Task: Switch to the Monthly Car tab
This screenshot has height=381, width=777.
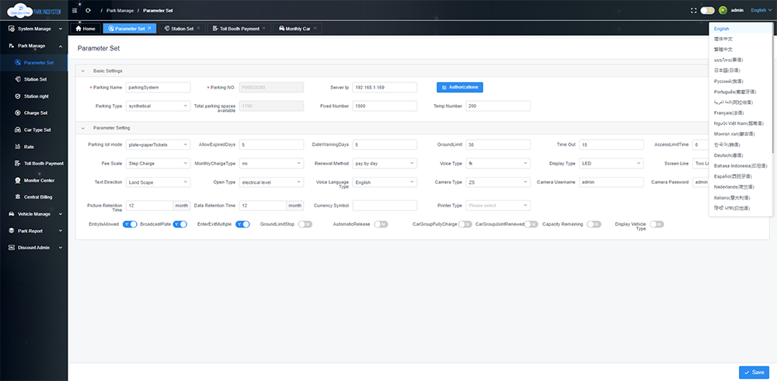Action: 298,28
